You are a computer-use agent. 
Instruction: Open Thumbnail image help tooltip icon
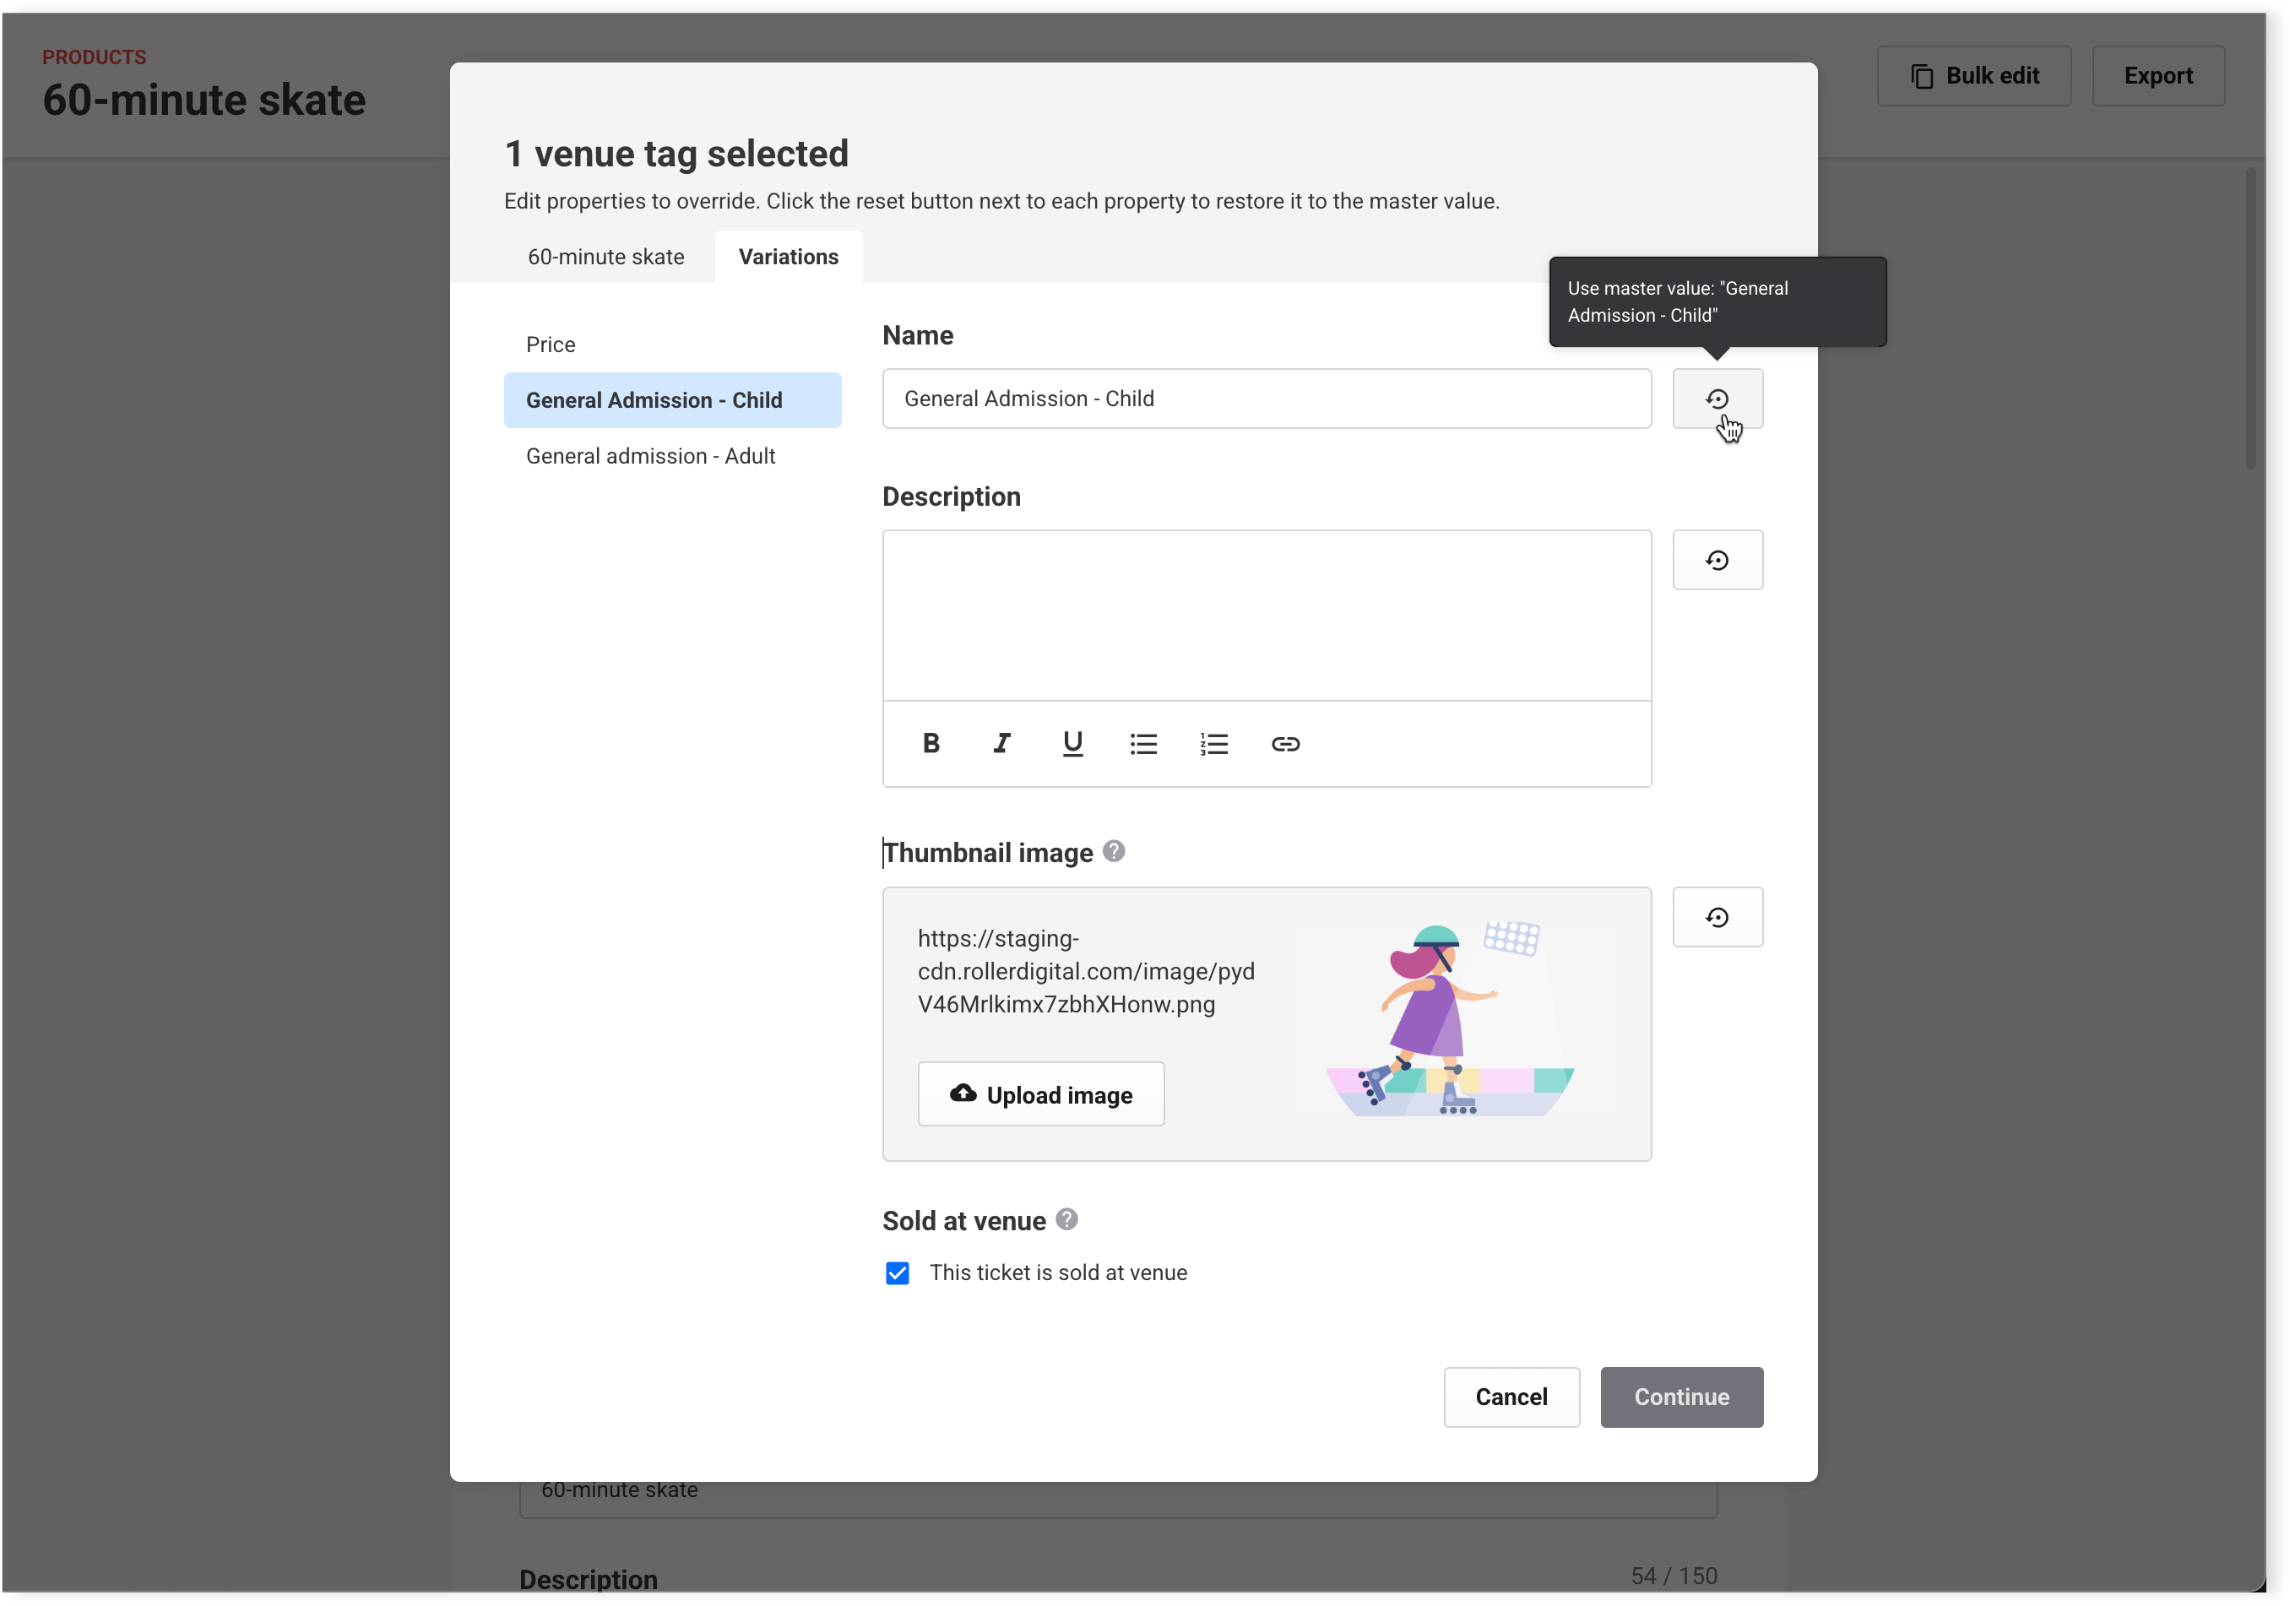click(x=1114, y=852)
